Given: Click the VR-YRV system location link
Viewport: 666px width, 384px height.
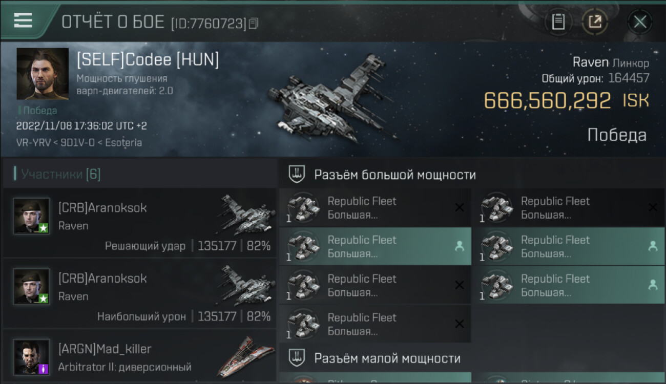Looking at the screenshot, I should pyautogui.click(x=33, y=143).
